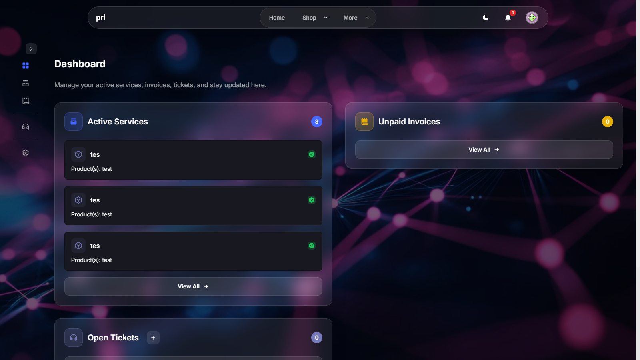Create new ticket with plus button

(153, 338)
